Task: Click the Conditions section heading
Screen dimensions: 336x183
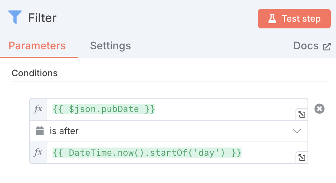Action: 34,73
